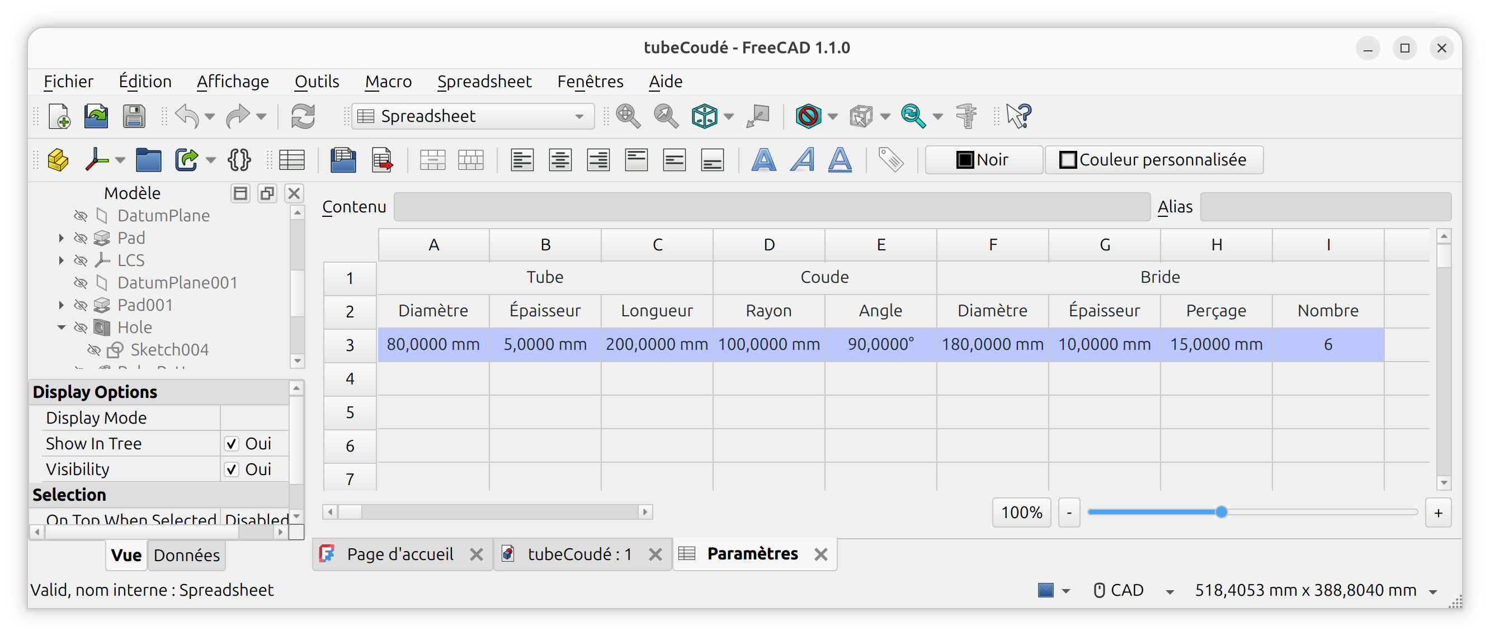Open the redo history dropdown arrow
The height and width of the screenshot is (636, 1490).
pos(261,117)
